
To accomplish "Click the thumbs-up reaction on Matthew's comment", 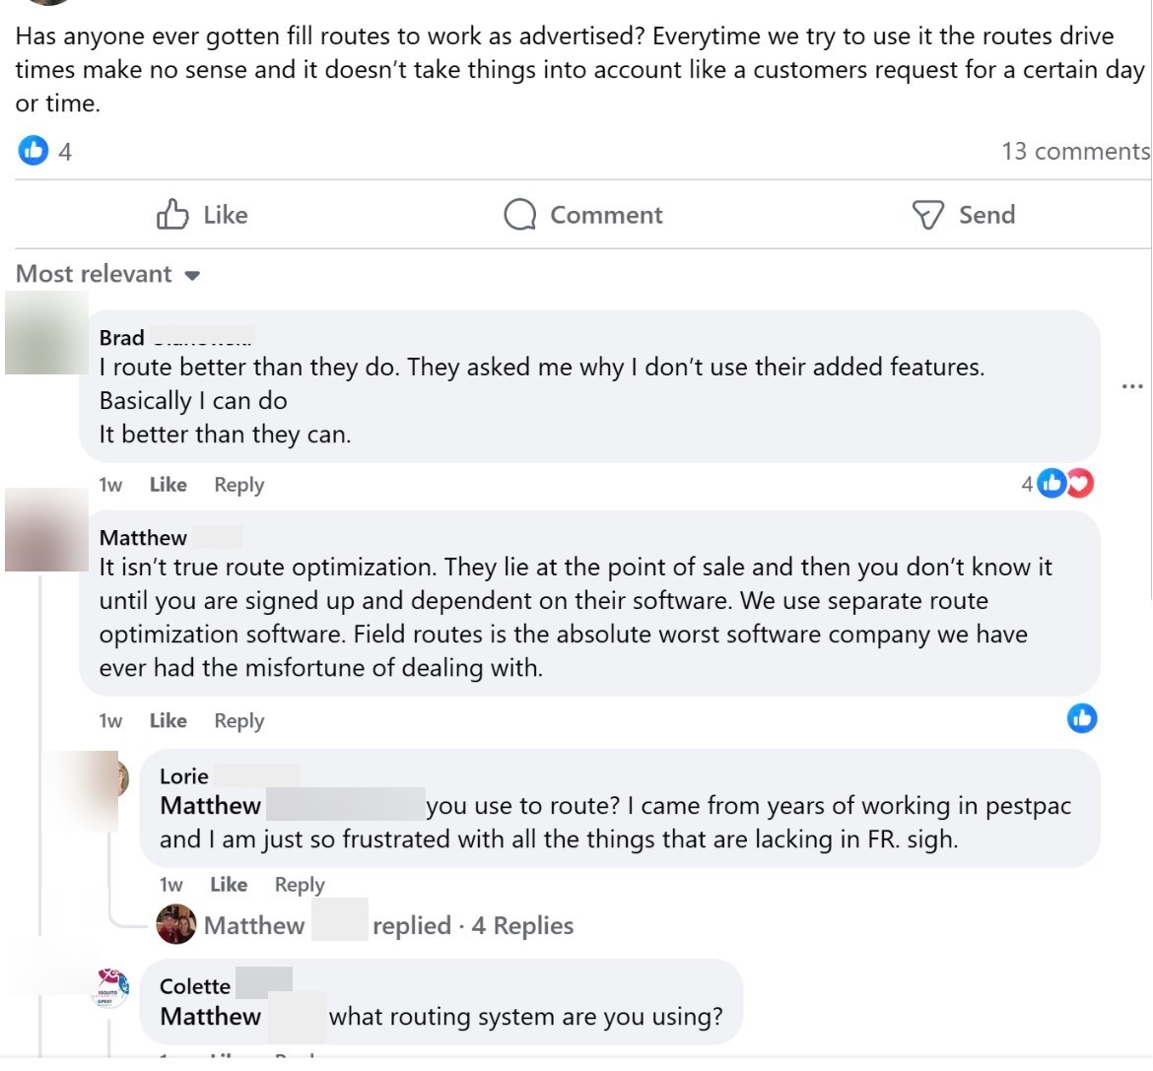I will [x=1081, y=718].
